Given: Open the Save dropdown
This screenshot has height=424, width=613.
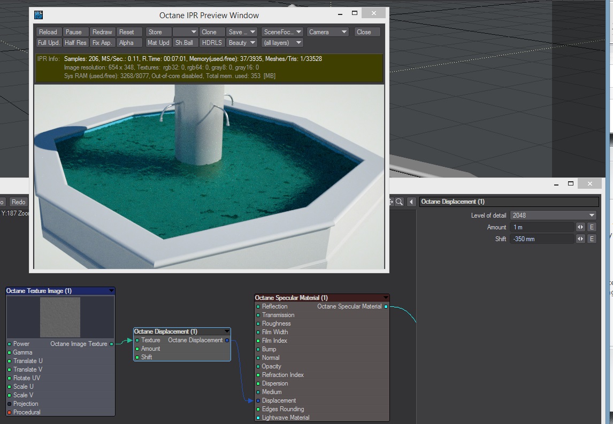Looking at the screenshot, I should tap(242, 32).
